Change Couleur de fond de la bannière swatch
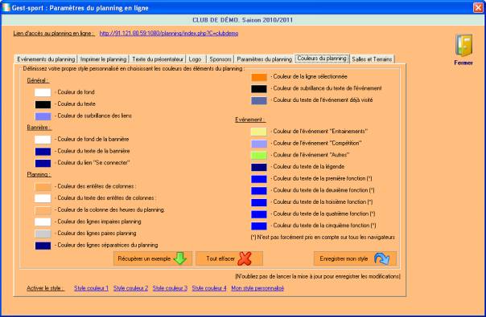 tap(43, 140)
